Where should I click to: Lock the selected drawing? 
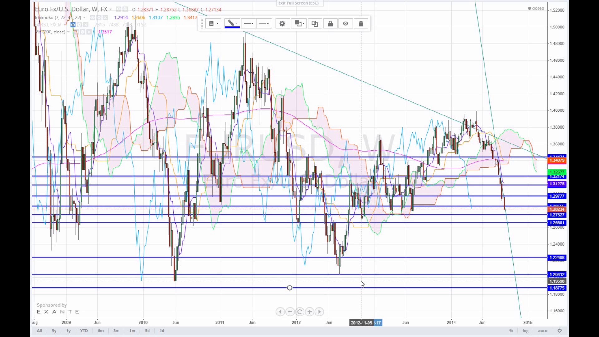pos(330,24)
